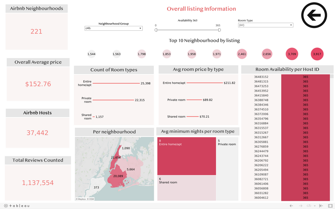Viewport: 335px width, 209px height.
Task: Select the 1,853 neighbourhood bubble
Action: pyautogui.click(x=167, y=54)
